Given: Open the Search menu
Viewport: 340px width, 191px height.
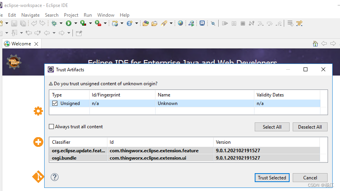Looking at the screenshot, I should click(52, 15).
